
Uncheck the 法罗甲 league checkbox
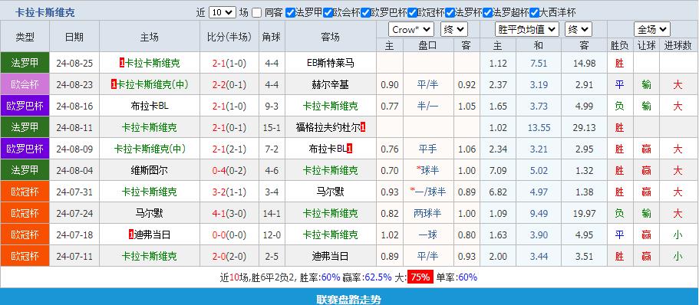[290, 13]
